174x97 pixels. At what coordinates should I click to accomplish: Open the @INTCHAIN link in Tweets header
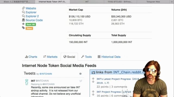click(46, 74)
